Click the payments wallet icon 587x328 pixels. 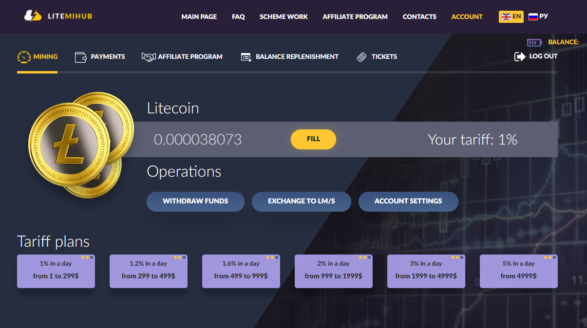pyautogui.click(x=81, y=57)
